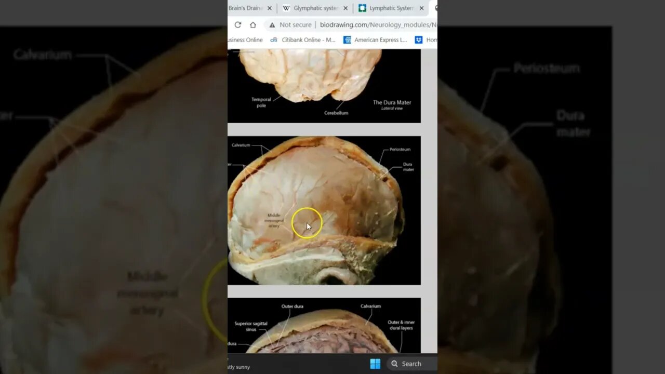665x374 pixels.
Task: Close the Lymphatic System tab
Action: 421,8
